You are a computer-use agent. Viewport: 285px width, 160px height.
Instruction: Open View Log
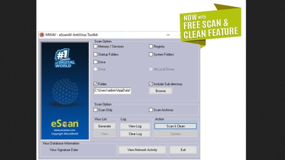coord(135,126)
